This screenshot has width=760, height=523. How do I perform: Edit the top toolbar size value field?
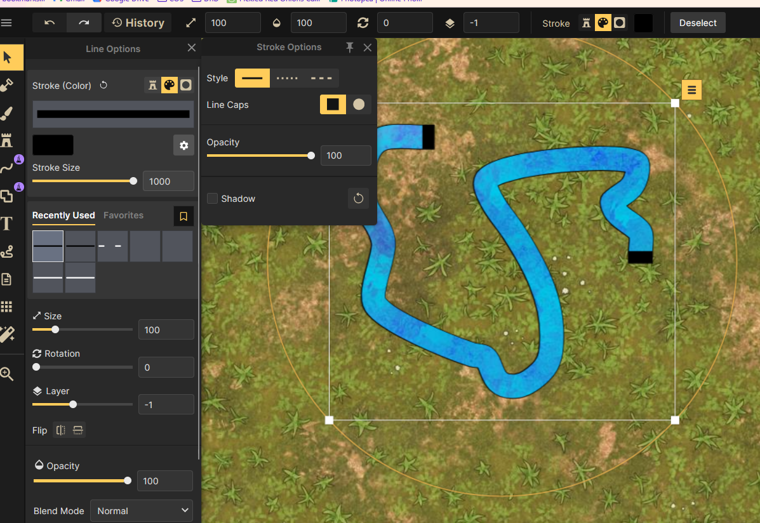coord(232,23)
